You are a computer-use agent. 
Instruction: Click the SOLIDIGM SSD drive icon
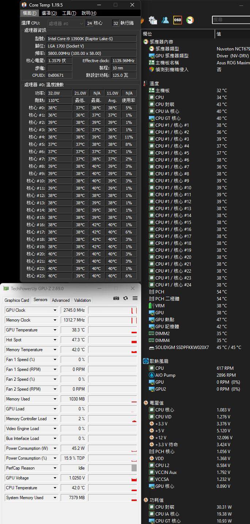coord(152,348)
